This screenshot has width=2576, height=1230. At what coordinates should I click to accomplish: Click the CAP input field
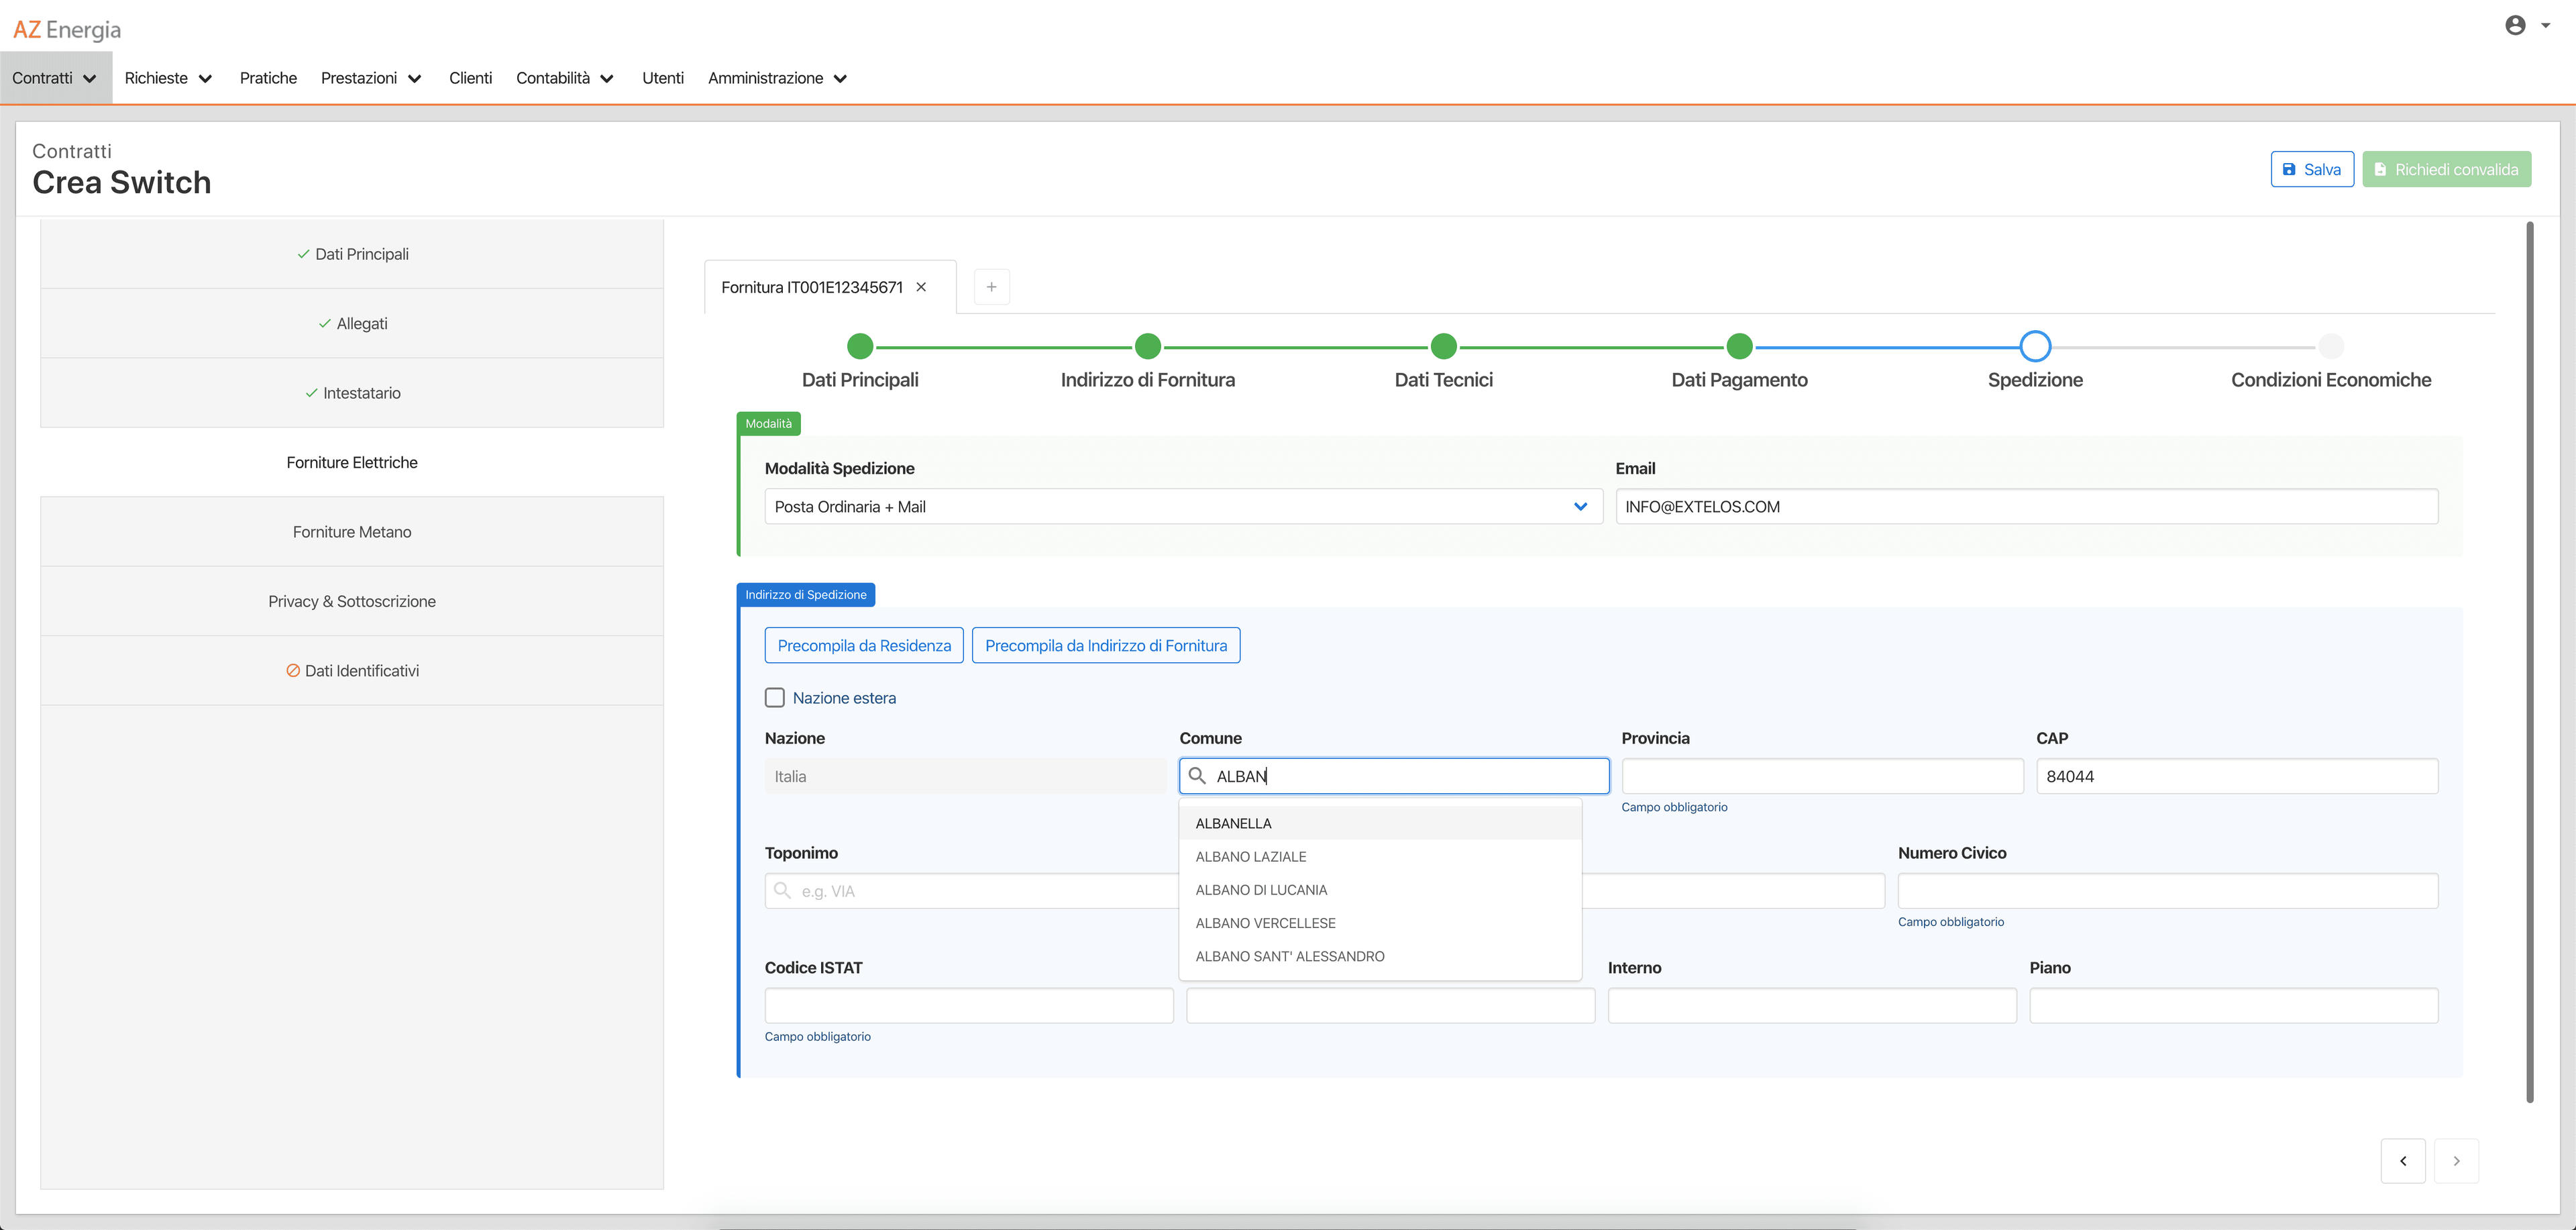(2237, 776)
